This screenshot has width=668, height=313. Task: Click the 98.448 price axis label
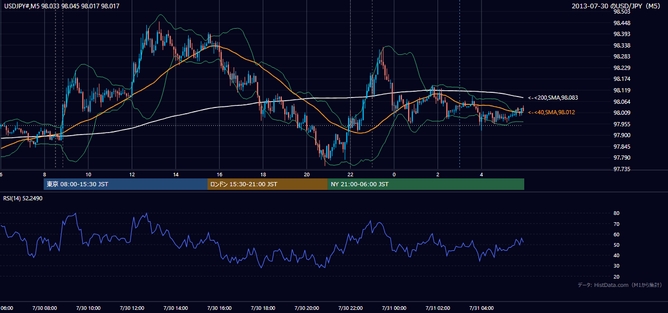tap(621, 23)
